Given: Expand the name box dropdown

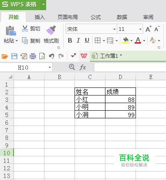Looking at the screenshot, I should [50, 67].
